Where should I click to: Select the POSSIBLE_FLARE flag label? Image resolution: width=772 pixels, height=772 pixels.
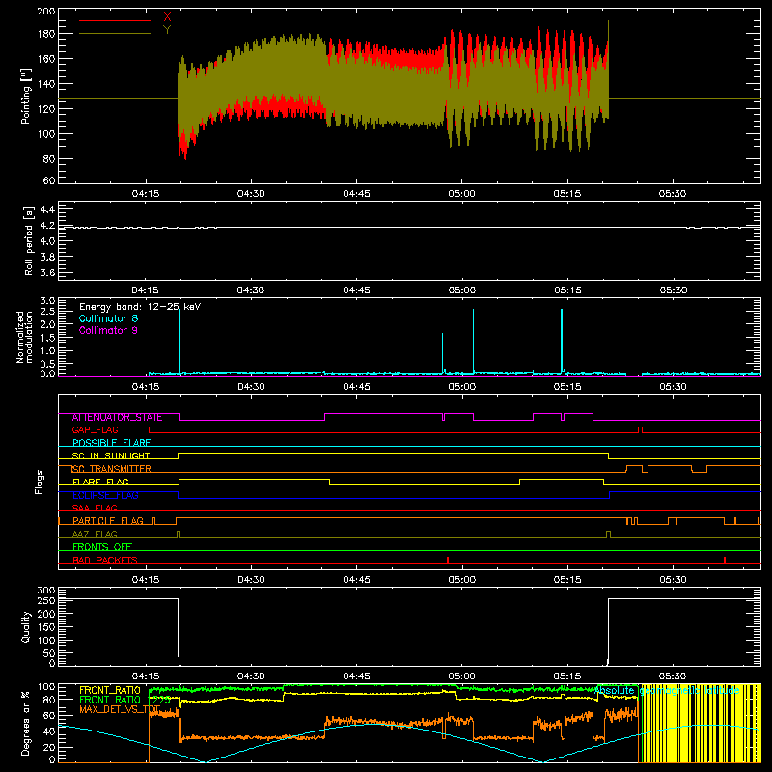pos(111,443)
